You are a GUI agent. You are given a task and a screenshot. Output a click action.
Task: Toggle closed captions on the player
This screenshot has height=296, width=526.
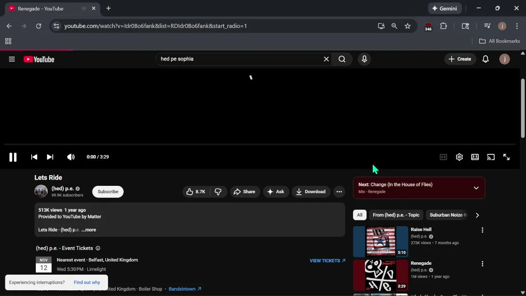pyautogui.click(x=443, y=157)
